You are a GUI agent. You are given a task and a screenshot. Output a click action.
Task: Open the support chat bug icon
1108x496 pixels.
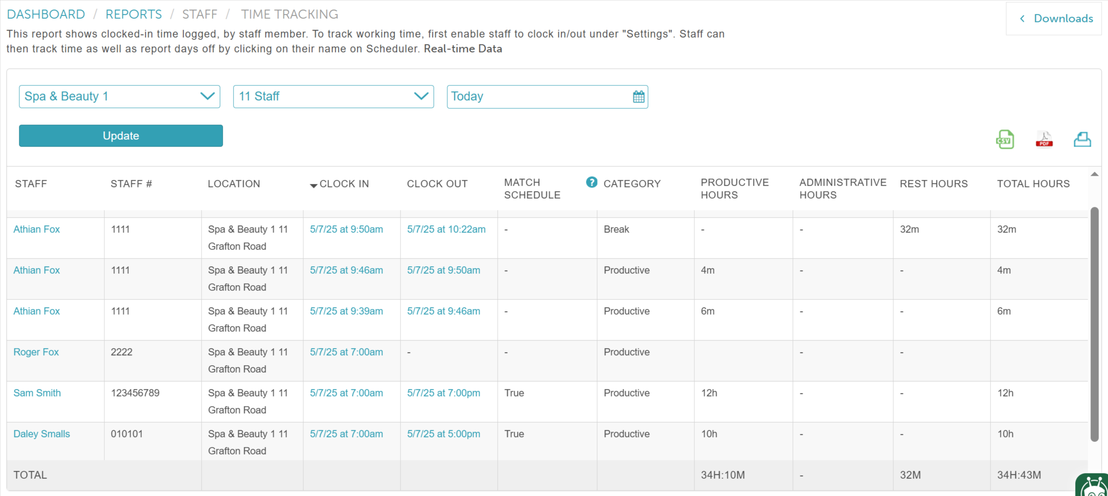click(x=1094, y=487)
